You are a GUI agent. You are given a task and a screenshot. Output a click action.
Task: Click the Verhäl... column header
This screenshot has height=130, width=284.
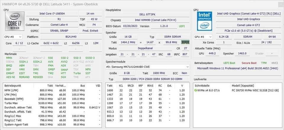61,86
